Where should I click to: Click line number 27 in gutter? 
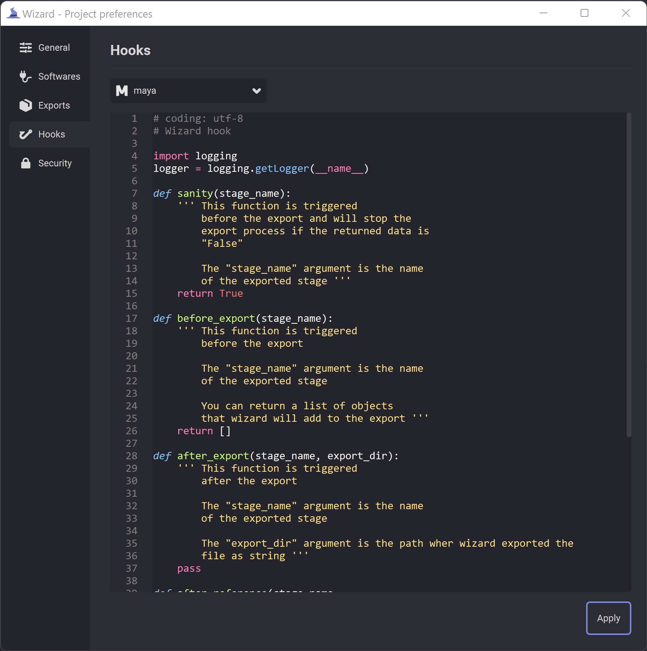[x=131, y=443]
